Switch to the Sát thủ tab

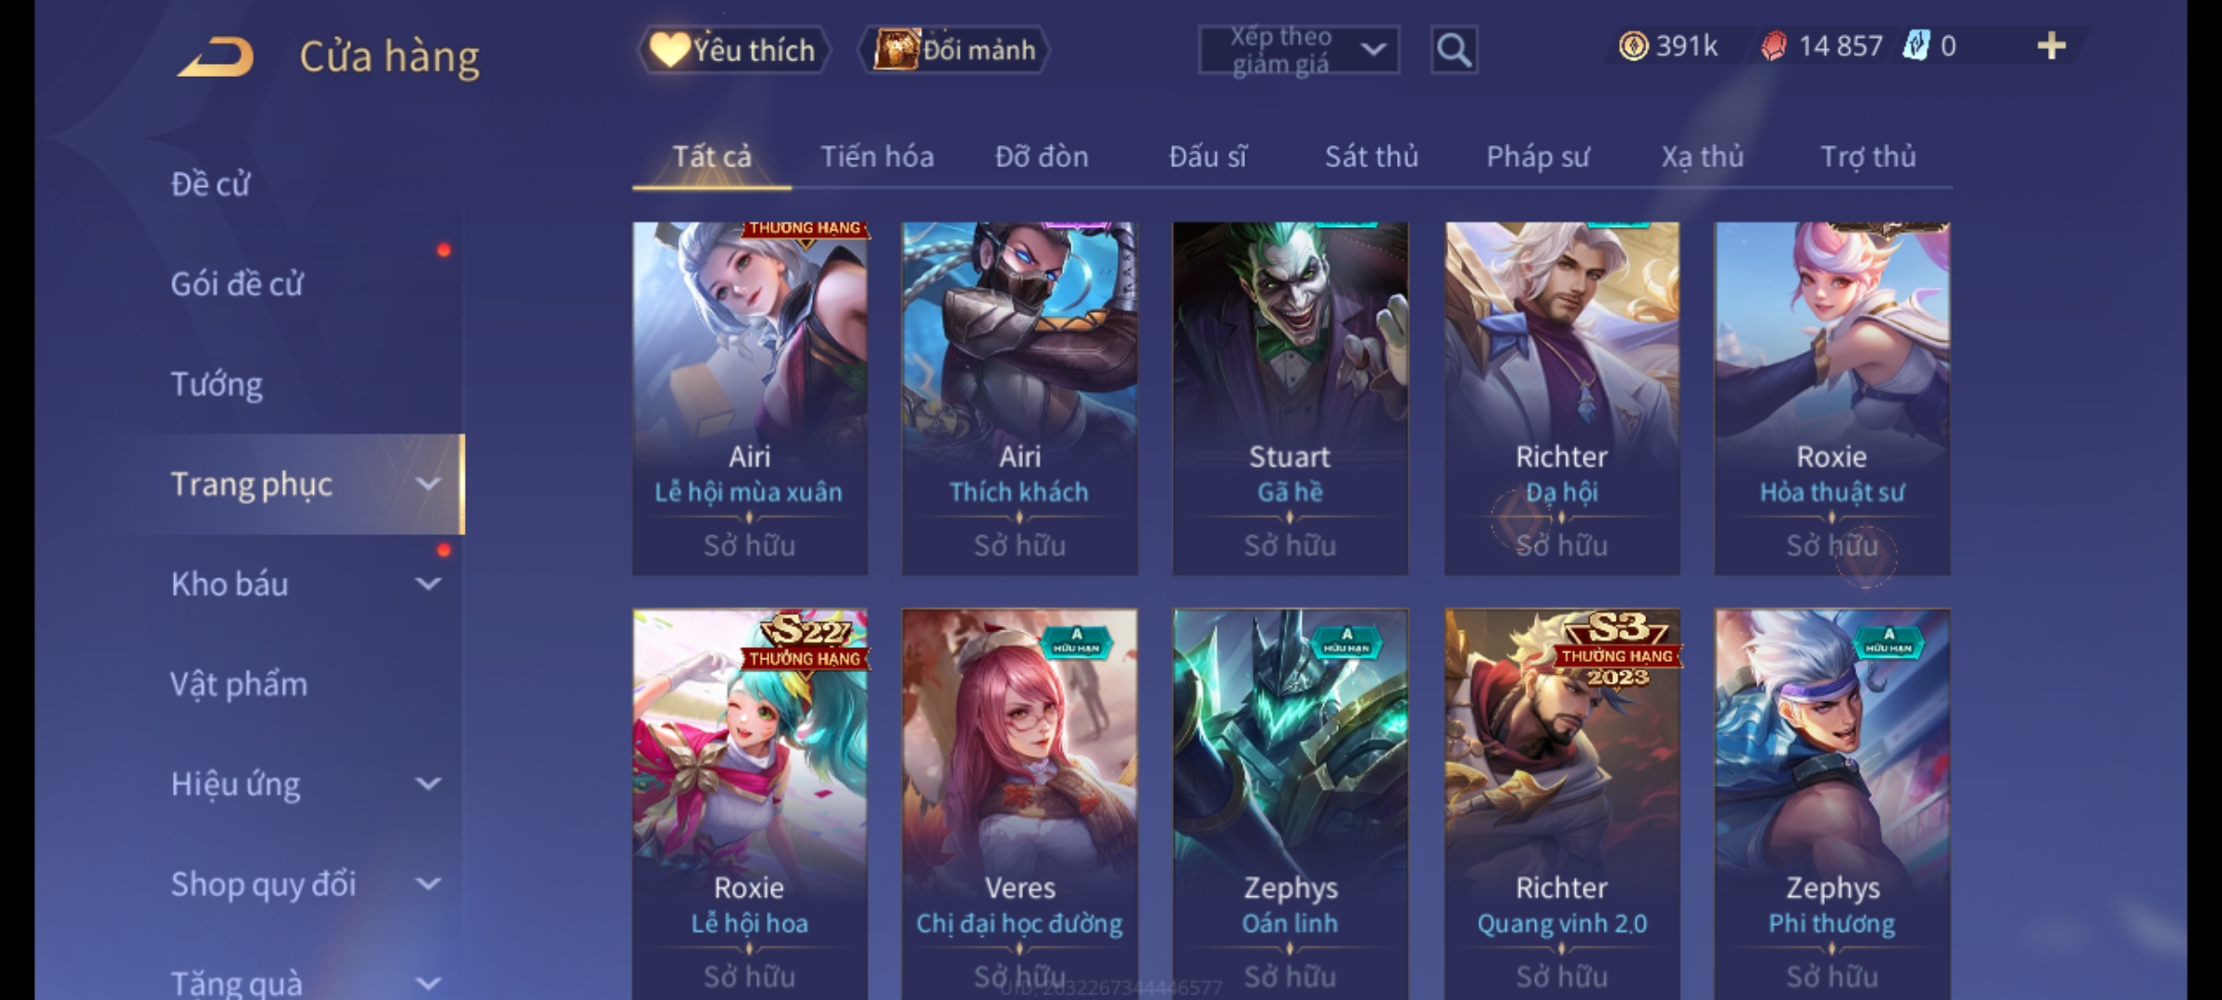pyautogui.click(x=1371, y=156)
